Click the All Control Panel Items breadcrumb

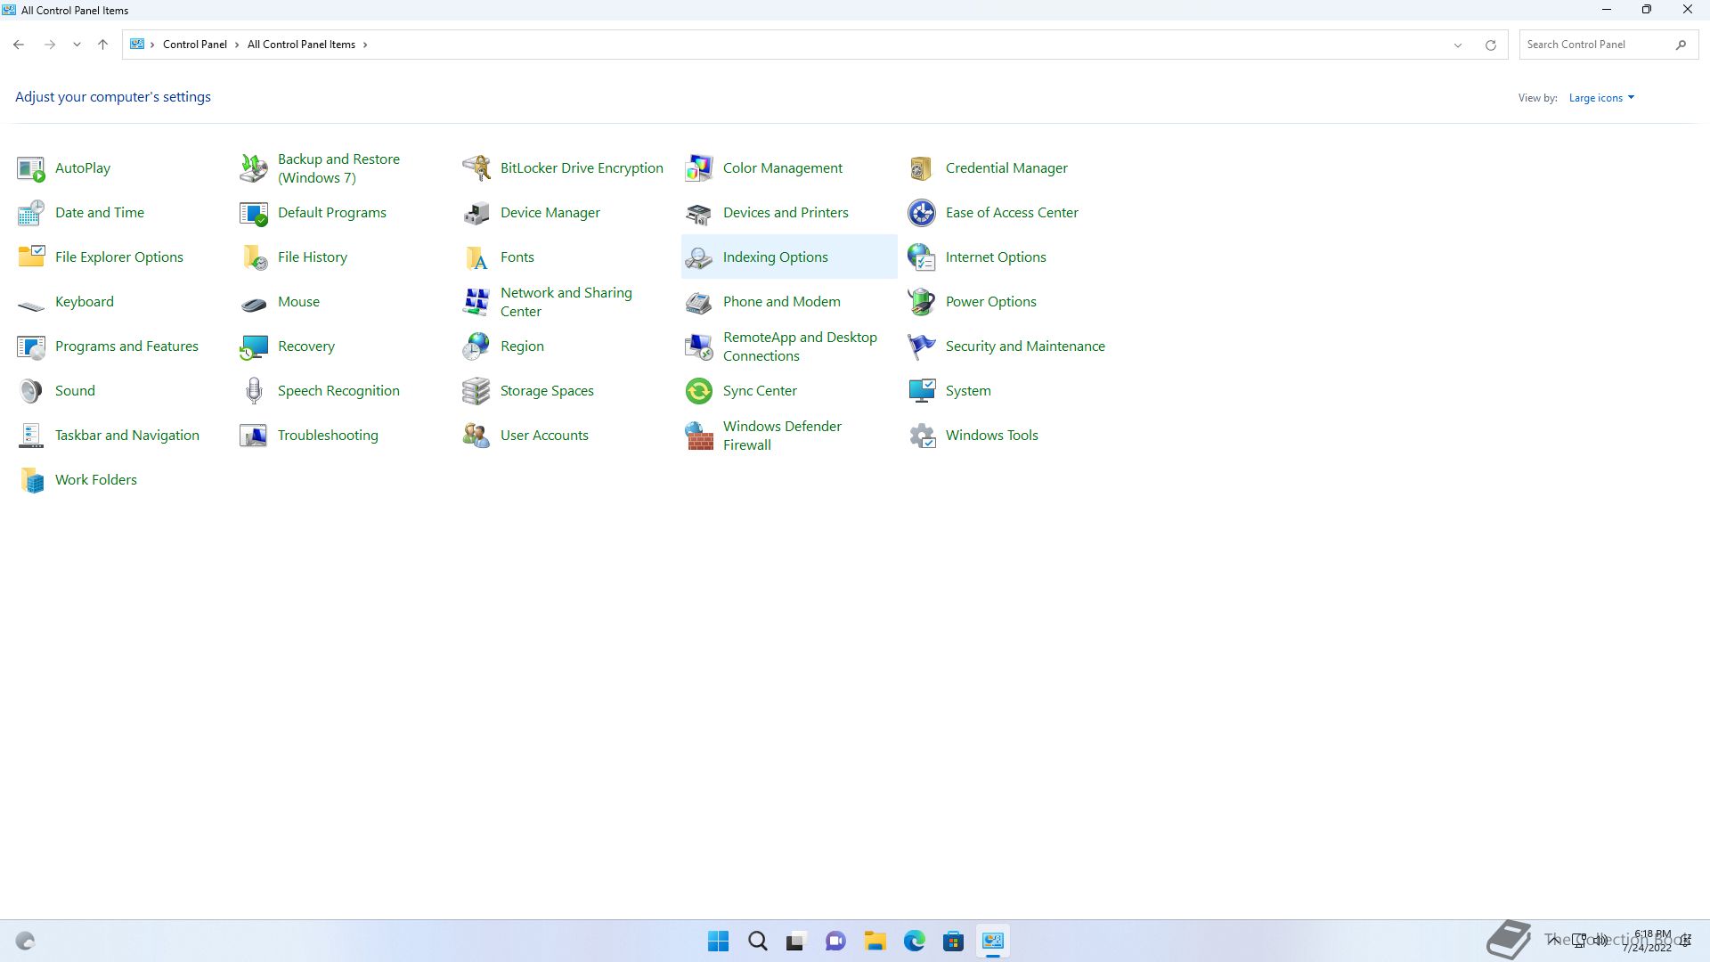click(x=301, y=45)
